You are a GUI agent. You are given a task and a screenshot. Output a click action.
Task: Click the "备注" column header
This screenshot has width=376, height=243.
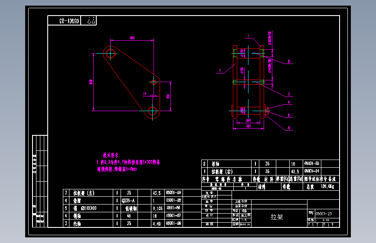(332, 179)
